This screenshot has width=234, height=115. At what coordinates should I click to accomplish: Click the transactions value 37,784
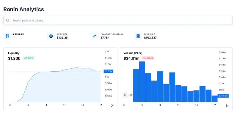tap(105, 38)
